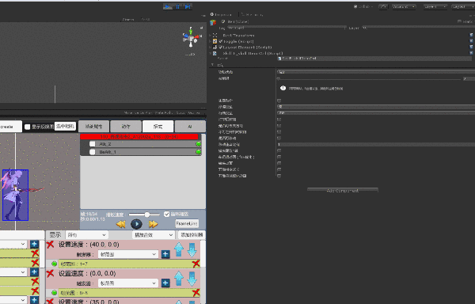Image resolution: width=475 pixels, height=304 pixels.
Task: Switch to the tab next to Inspector
Action: click(253, 14)
